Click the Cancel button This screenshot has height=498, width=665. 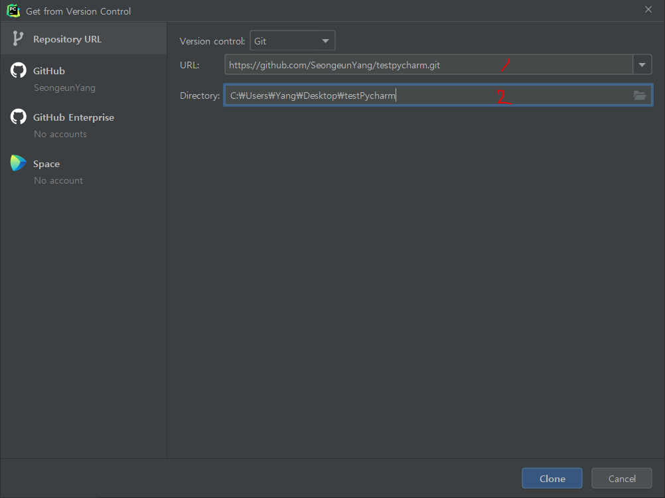[622, 479]
